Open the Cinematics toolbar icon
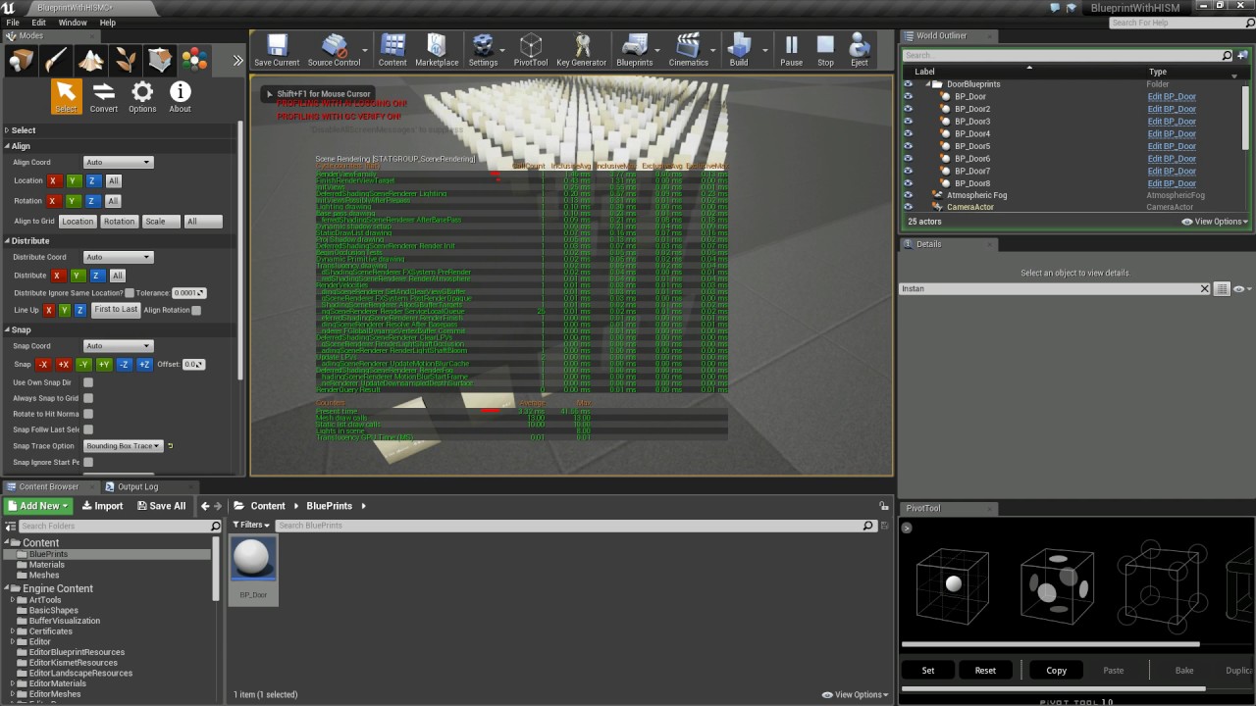1256x706 pixels. [x=688, y=50]
